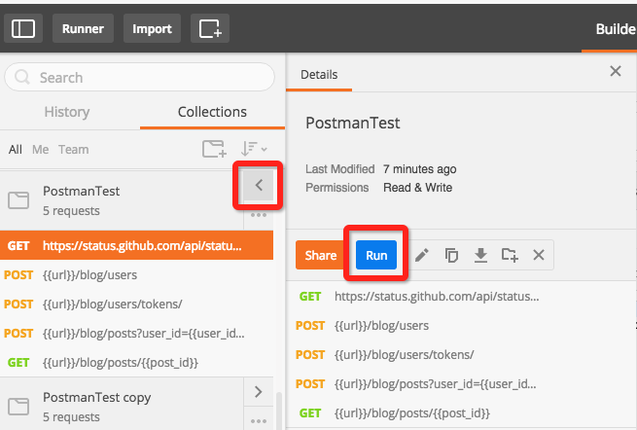Image resolution: width=637 pixels, height=430 pixels.
Task: Add folder to PostmanTest collection
Action: pos(510,255)
